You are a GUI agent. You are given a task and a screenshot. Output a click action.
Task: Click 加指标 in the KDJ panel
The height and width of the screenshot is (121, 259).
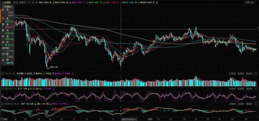[x=241, y=89]
